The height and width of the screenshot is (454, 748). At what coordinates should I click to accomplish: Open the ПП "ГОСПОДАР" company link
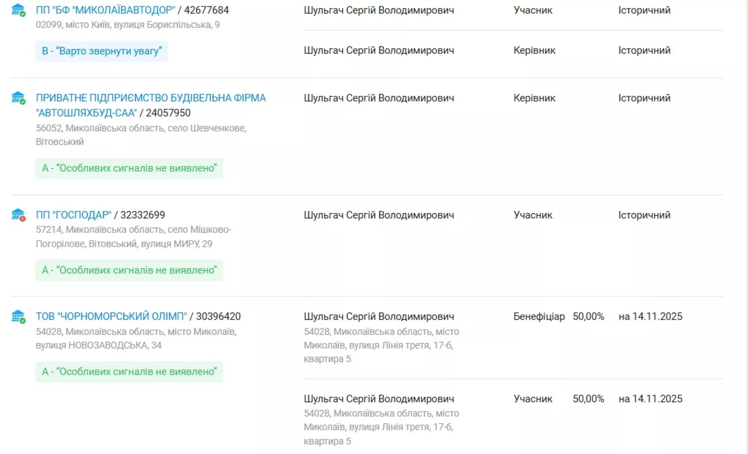[x=73, y=215]
